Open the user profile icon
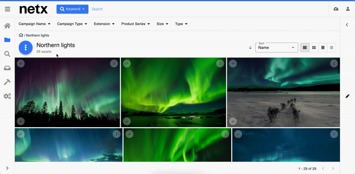Image resolution: width=355 pixels, height=174 pixels. coord(348,9)
